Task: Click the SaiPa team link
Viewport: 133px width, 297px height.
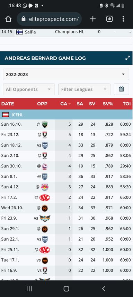Action: (30, 32)
